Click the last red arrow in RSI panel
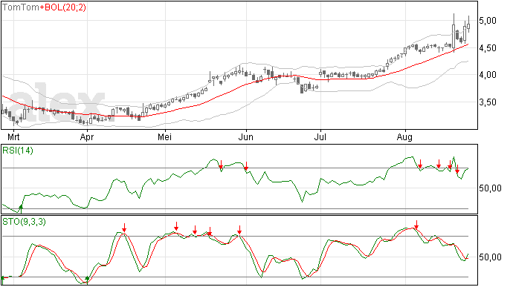Viewport: 513px width, 287px height. click(457, 169)
